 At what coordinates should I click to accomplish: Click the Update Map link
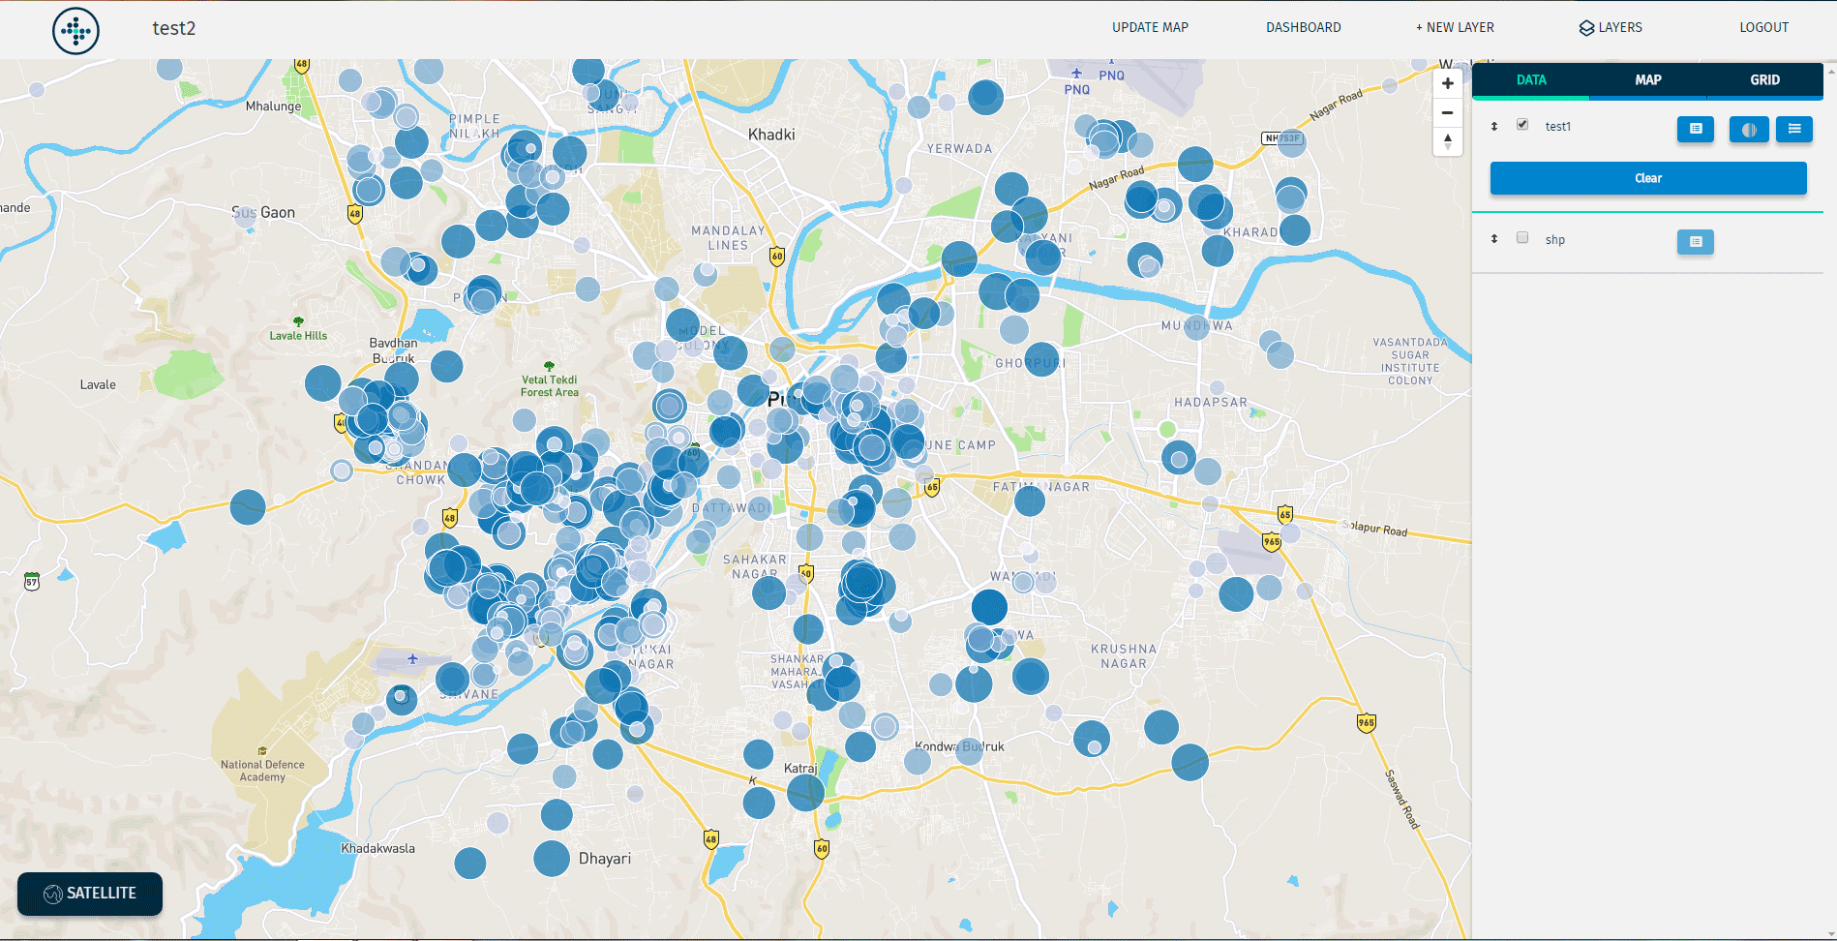point(1150,27)
